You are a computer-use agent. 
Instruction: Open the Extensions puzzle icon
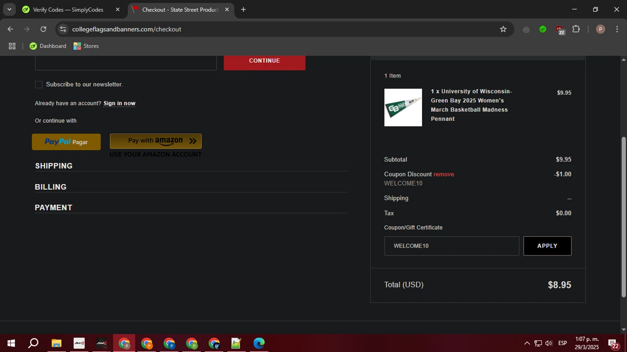click(x=576, y=29)
